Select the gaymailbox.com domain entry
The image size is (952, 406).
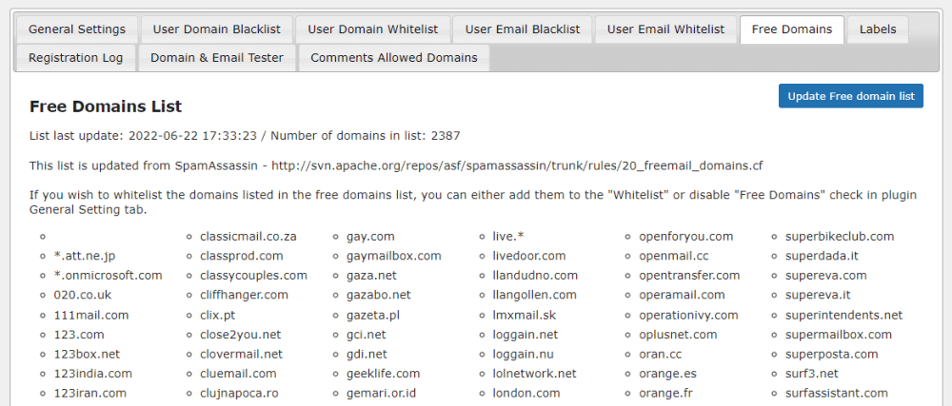pyautogui.click(x=393, y=256)
